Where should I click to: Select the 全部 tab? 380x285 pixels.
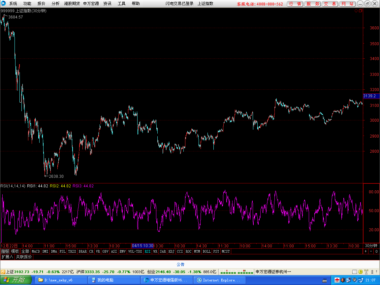click(25, 251)
